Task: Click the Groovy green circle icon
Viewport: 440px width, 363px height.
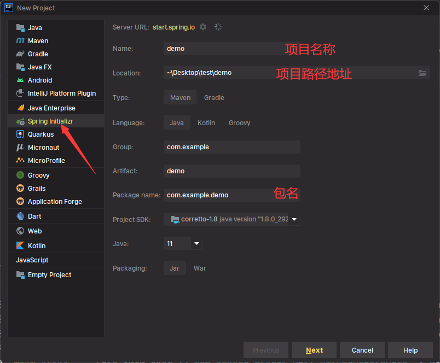Action: click(x=20, y=175)
